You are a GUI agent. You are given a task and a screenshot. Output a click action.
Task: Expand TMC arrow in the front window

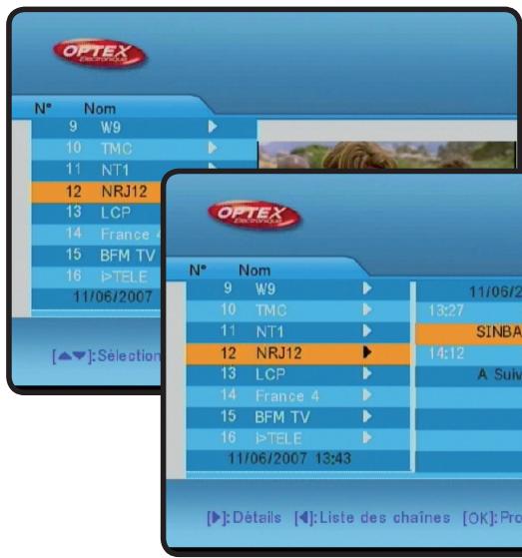367,309
